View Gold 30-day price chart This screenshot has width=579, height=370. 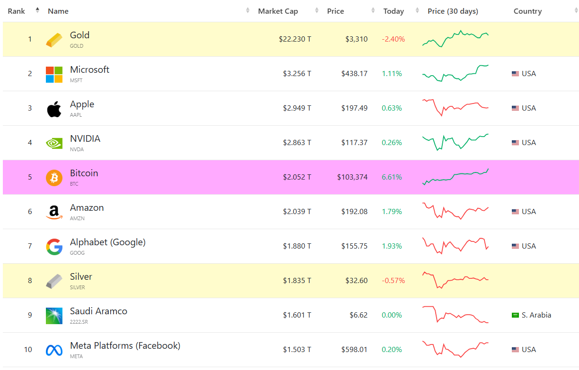[456, 39]
